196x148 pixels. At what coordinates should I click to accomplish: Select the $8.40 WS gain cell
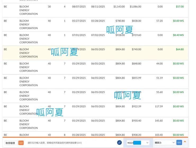[178, 35]
